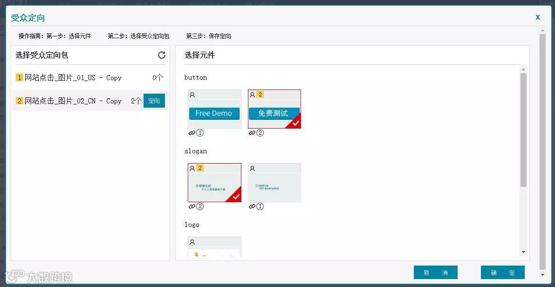
Task: Click the person icon on the Creative for everyone slogan
Action: [253, 168]
